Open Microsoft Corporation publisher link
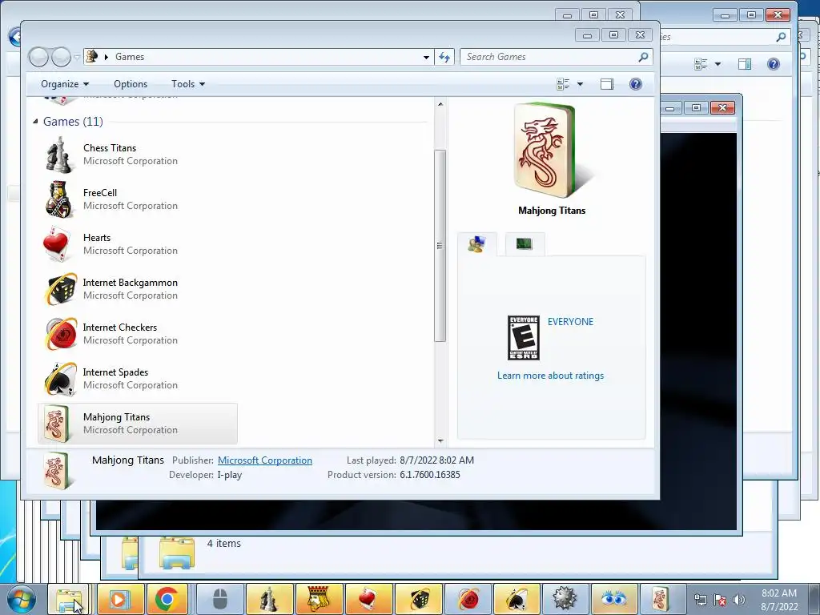 point(264,460)
